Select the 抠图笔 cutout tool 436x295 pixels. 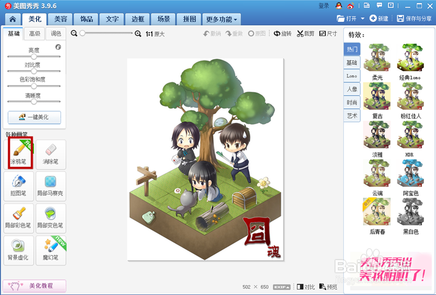click(x=19, y=186)
